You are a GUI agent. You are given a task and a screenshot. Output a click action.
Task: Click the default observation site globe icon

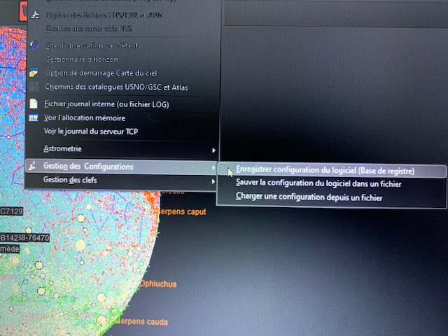click(34, 45)
